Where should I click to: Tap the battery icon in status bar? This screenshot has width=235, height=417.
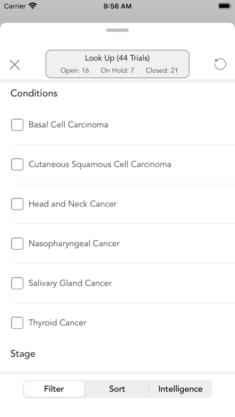click(225, 6)
